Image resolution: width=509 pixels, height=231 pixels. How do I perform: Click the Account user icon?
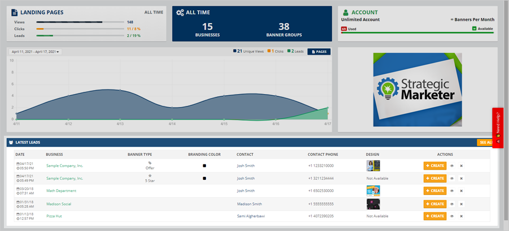[345, 12]
